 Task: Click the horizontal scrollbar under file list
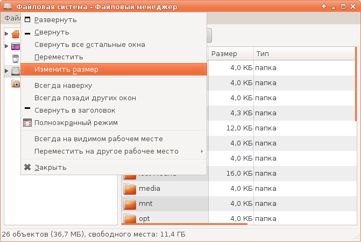pyautogui.click(x=184, y=224)
